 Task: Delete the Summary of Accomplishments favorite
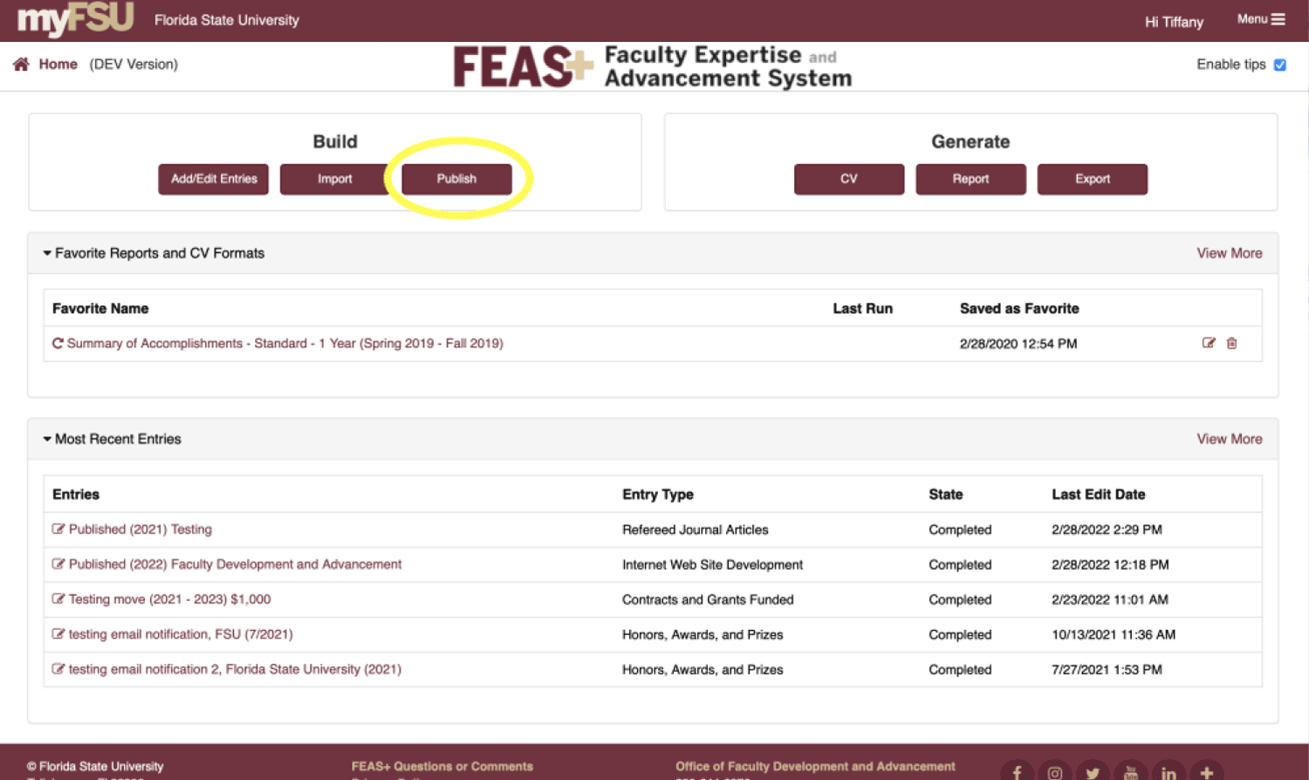tap(1232, 343)
